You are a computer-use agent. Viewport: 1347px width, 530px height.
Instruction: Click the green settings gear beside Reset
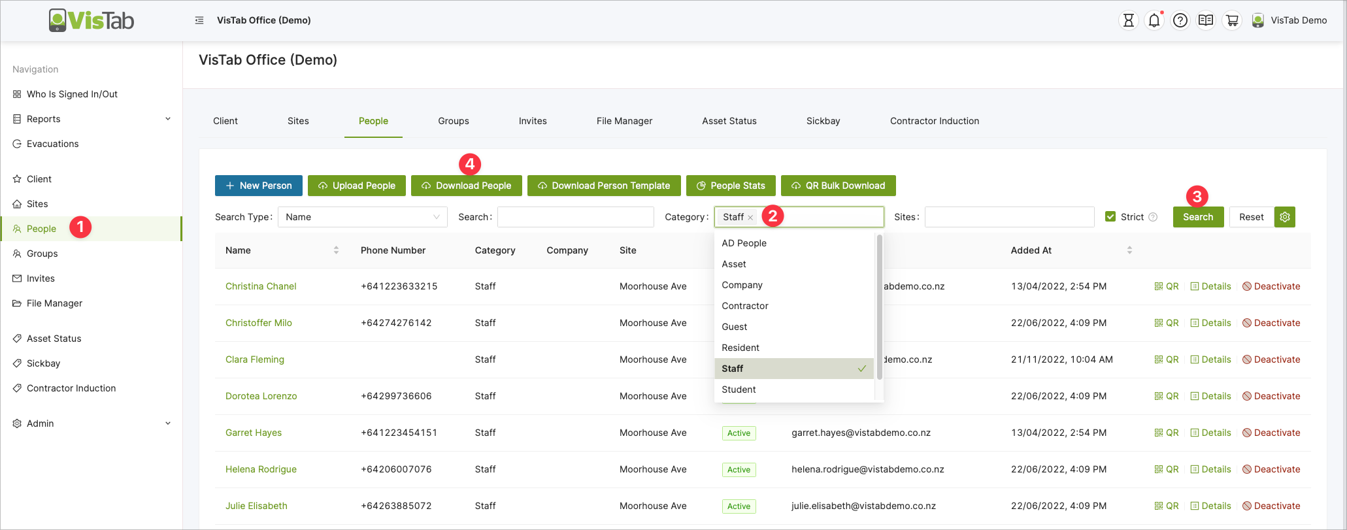point(1285,217)
